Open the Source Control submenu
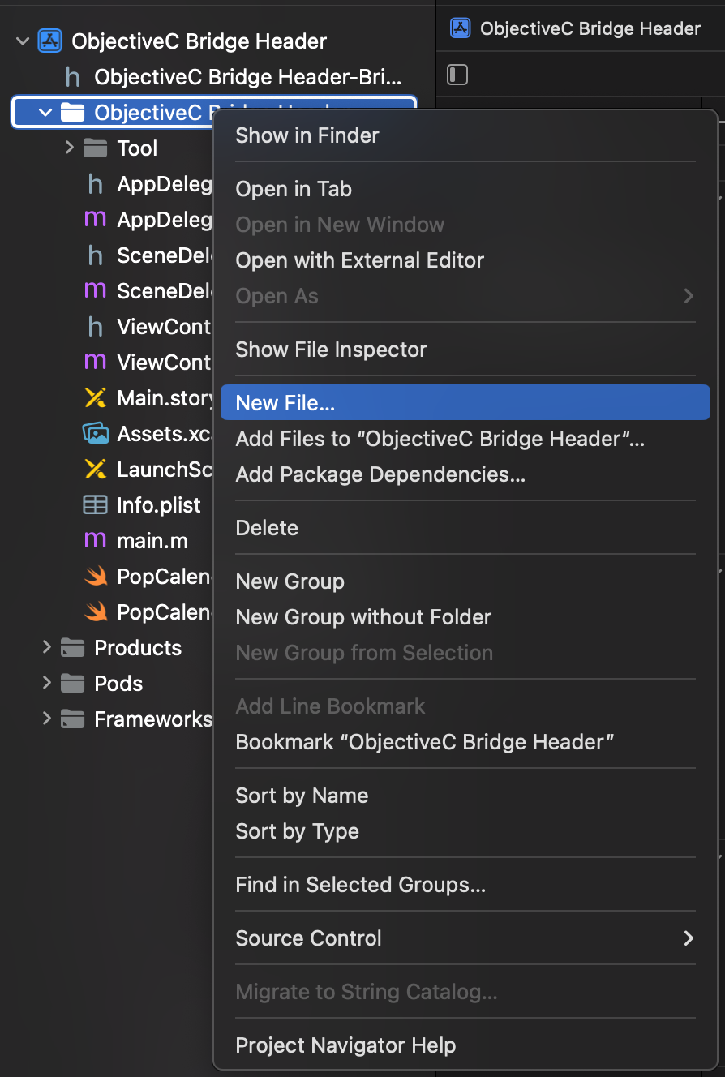725x1077 pixels. coord(465,938)
